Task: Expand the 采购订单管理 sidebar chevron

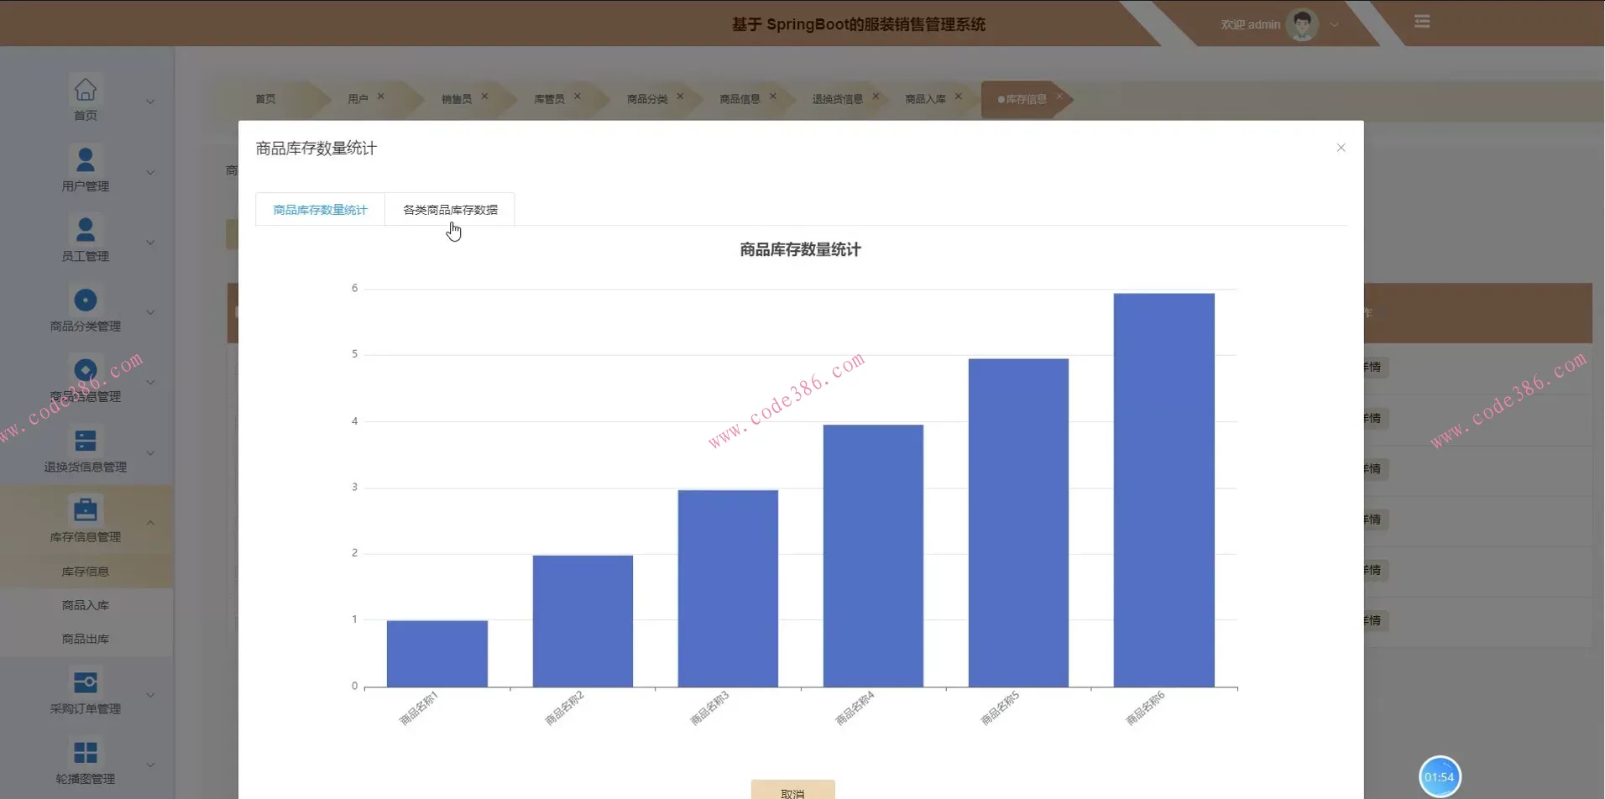Action: pyautogui.click(x=150, y=695)
